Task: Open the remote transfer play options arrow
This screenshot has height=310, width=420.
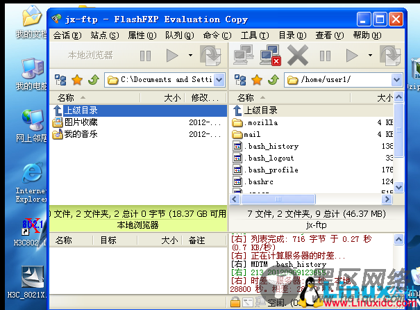Action: coord(370,55)
